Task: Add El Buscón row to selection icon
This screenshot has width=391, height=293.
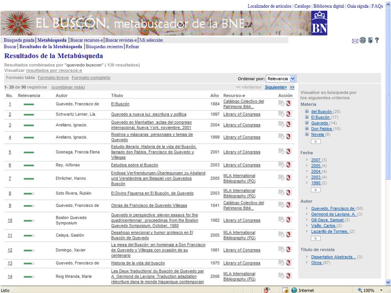Action: point(281,103)
